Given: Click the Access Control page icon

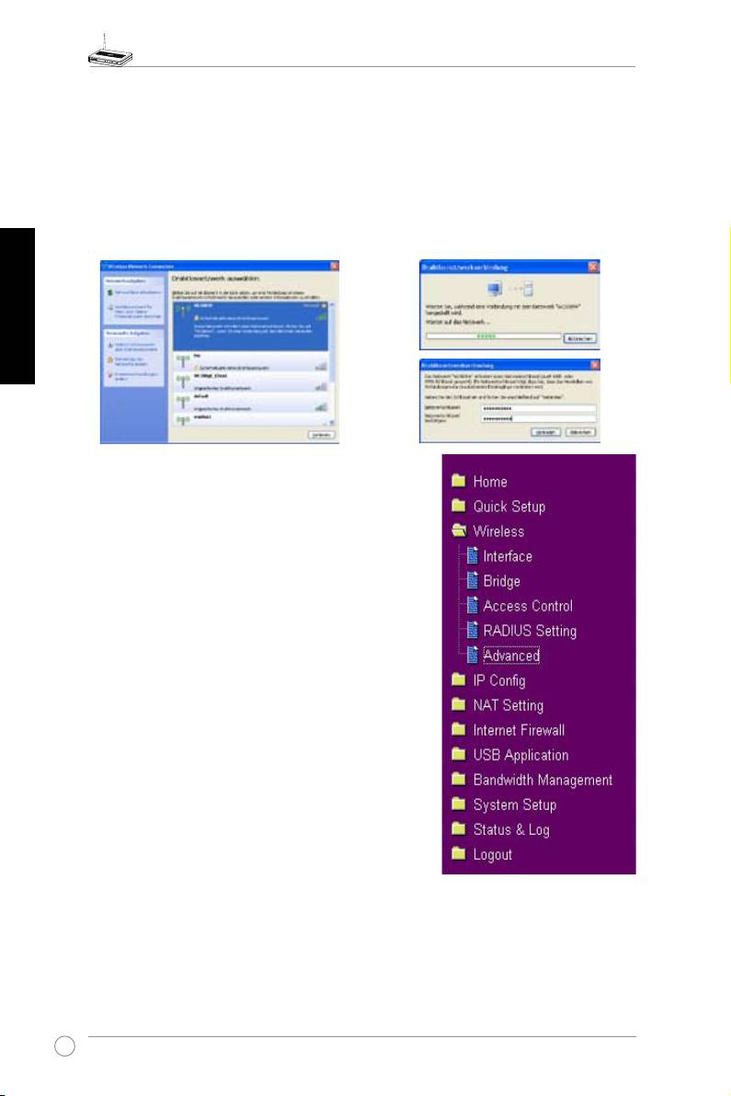Looking at the screenshot, I should (473, 605).
